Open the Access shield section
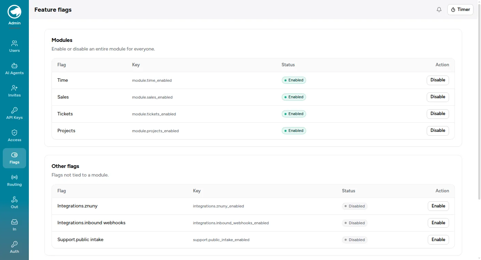This screenshot has height=260, width=481. (x=14, y=136)
